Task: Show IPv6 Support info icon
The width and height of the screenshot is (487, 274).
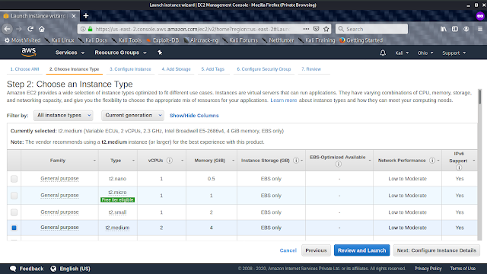Action: click(x=459, y=167)
